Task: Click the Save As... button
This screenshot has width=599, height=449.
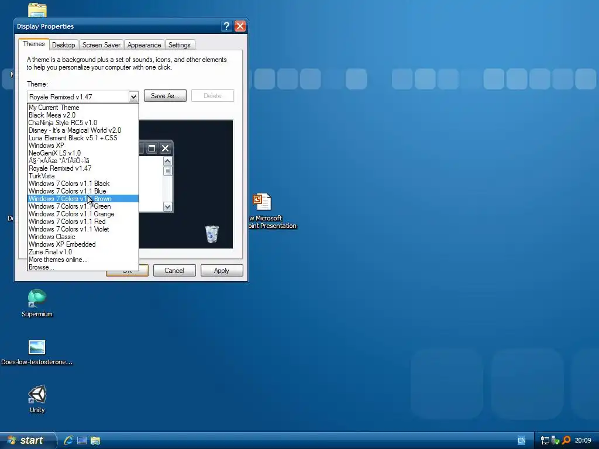Action: pos(165,96)
